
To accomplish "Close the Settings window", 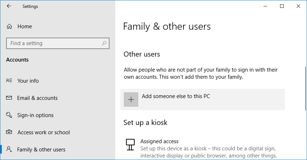I will pos(298,6).
